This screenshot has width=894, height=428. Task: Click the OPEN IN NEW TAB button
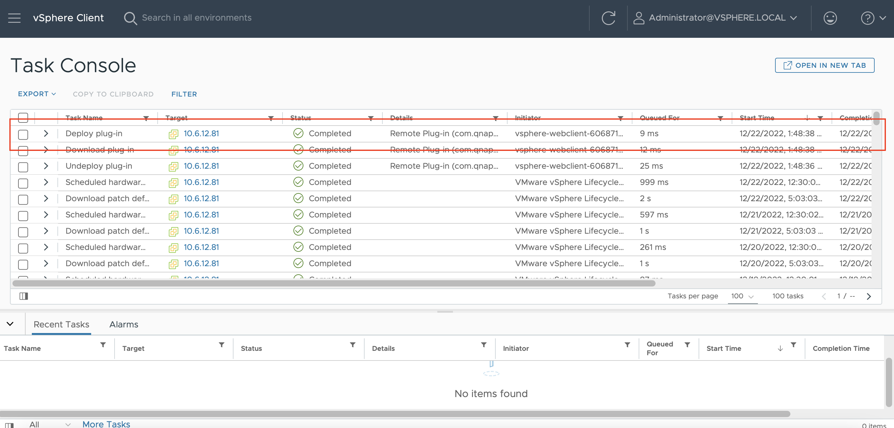[824, 65]
